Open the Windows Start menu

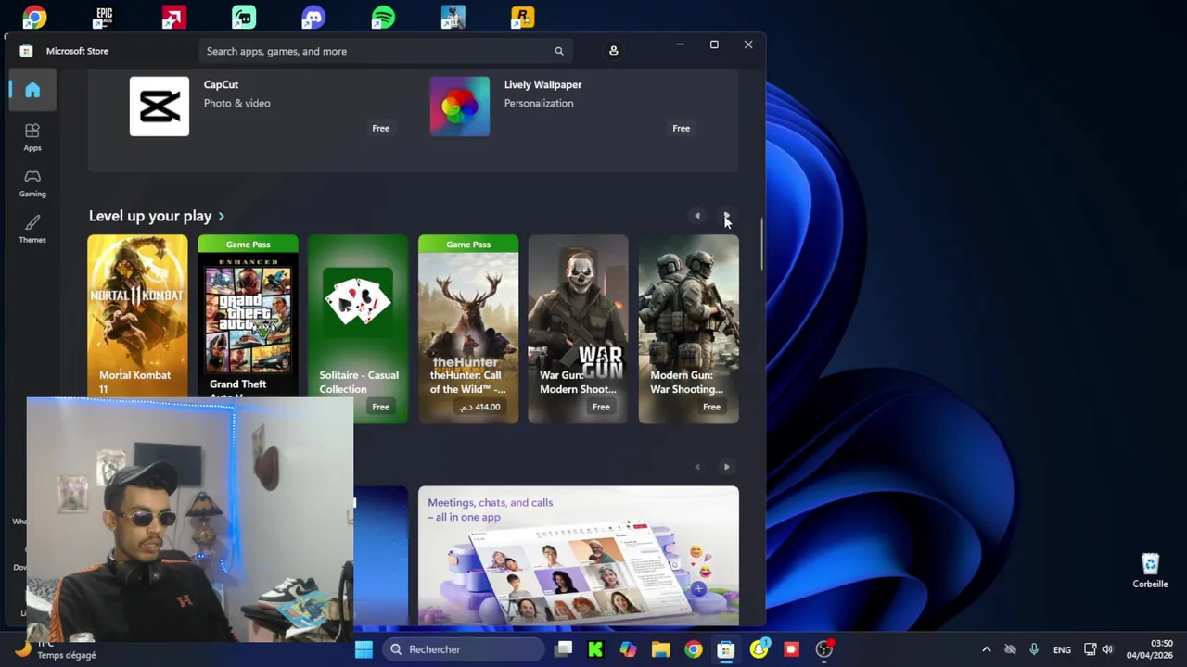tap(364, 649)
